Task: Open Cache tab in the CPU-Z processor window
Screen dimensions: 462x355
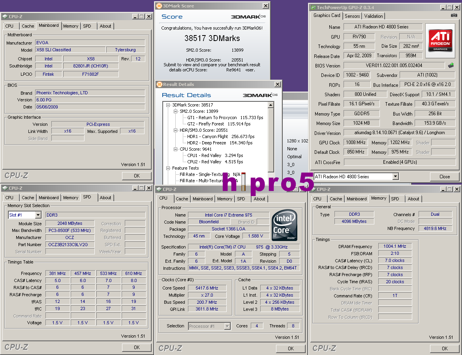Action: coord(182,199)
